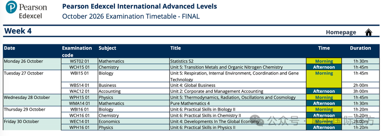Click Morning cell for Statistics S2

[324, 61]
